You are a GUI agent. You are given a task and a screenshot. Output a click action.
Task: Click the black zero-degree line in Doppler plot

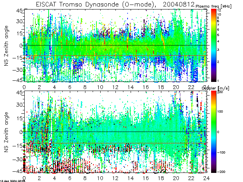coord(115,132)
